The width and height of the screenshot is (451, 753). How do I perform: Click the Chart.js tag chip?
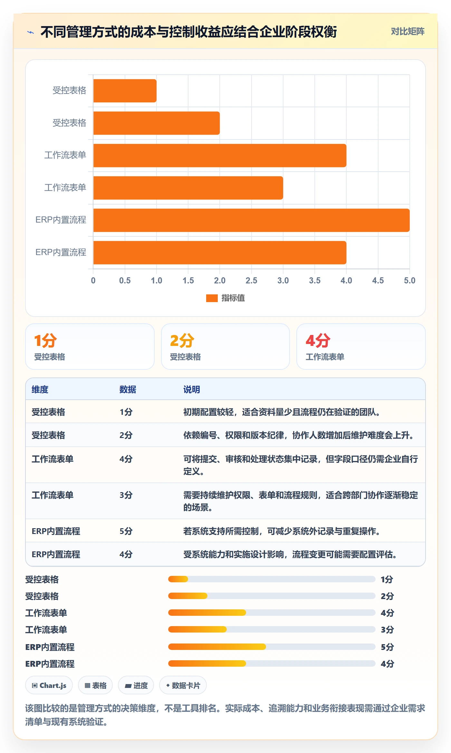coord(49,685)
